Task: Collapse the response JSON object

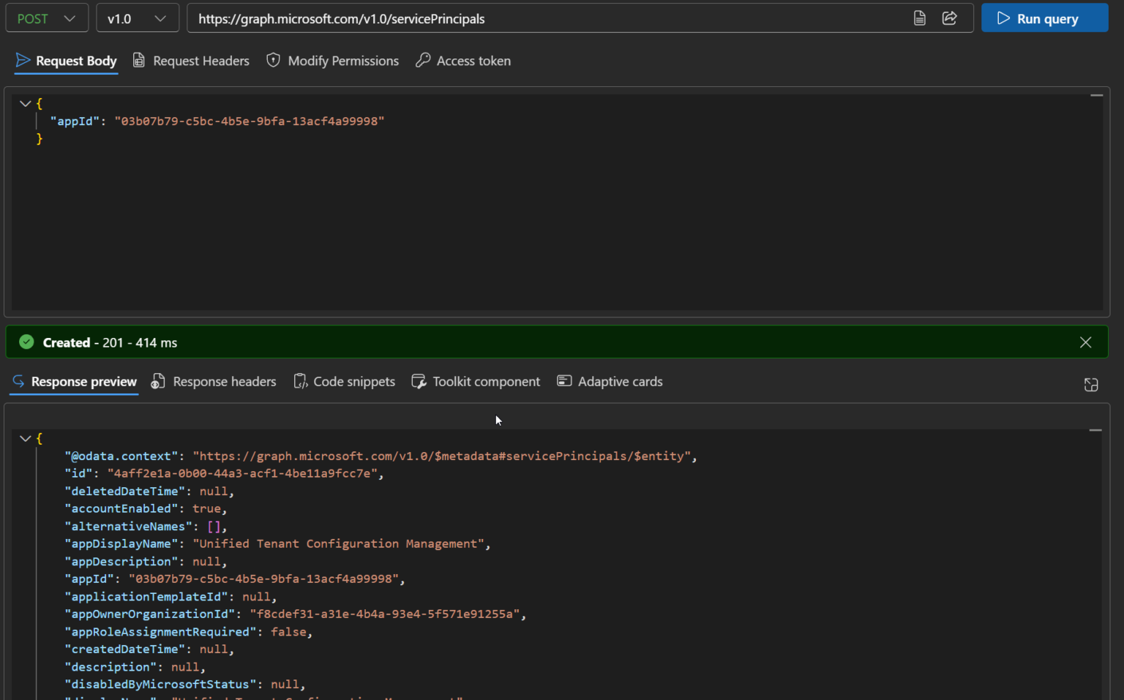Action: coord(26,438)
